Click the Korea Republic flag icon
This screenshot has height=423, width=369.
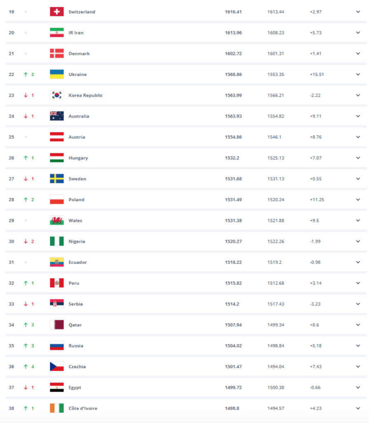57,95
